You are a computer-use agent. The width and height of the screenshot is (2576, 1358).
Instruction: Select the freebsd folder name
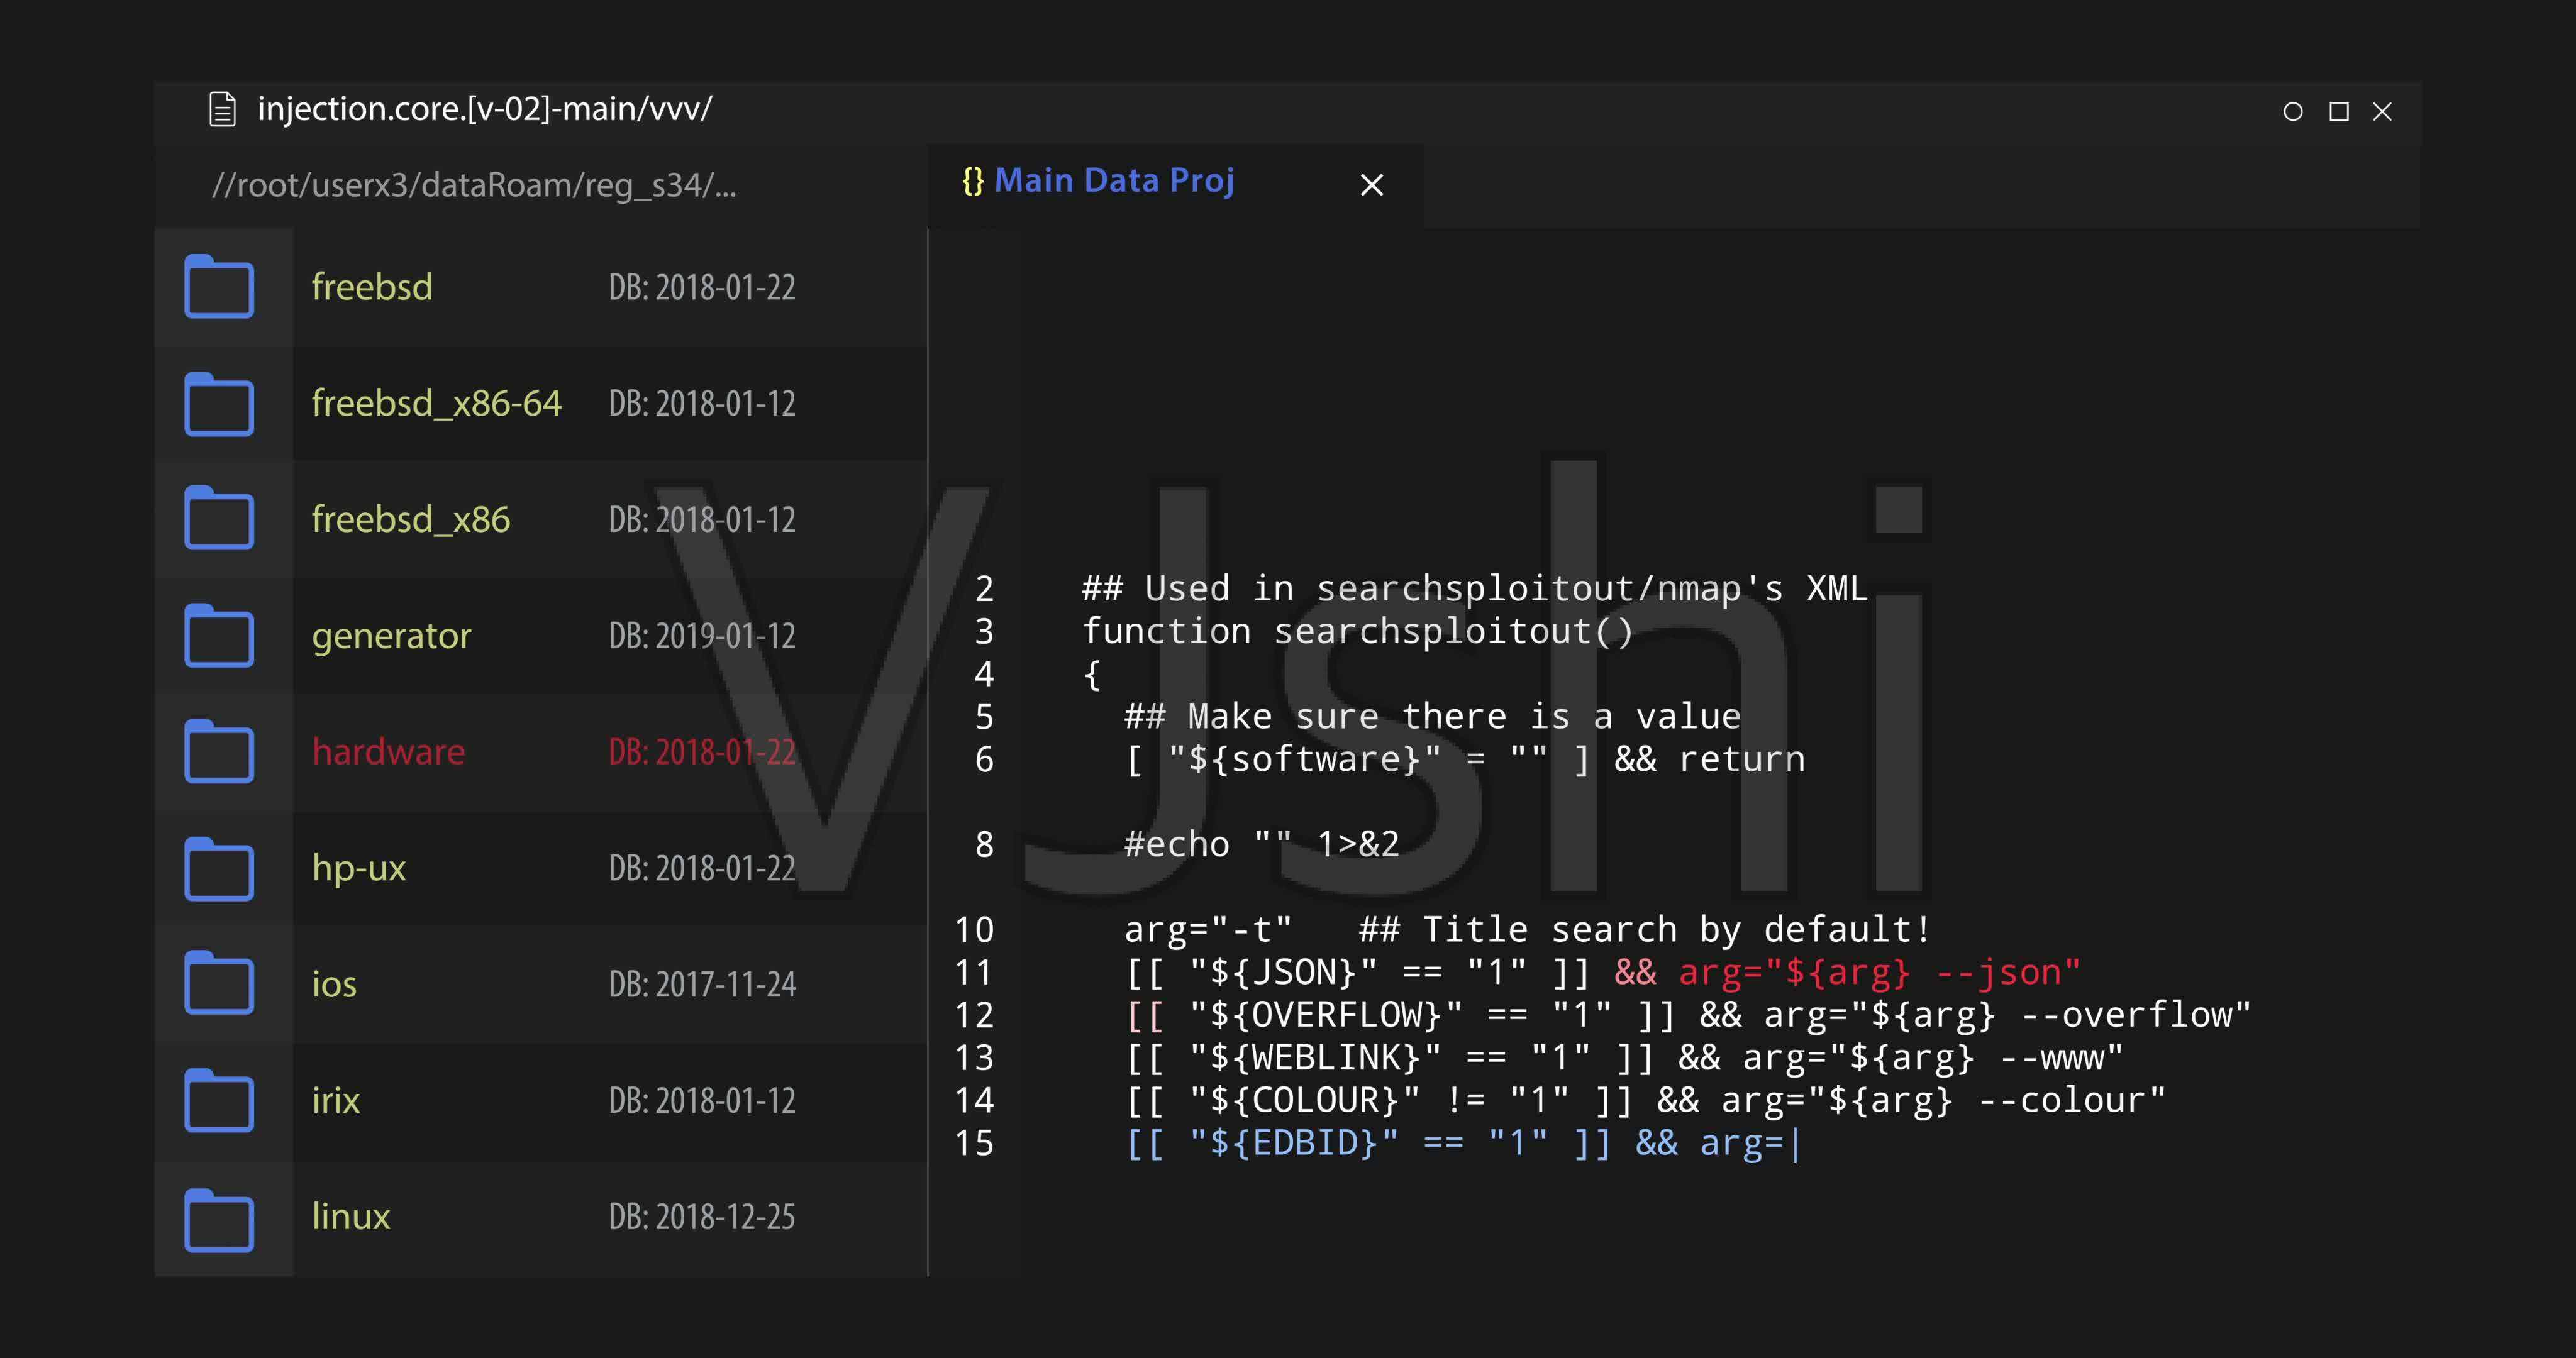tap(372, 287)
